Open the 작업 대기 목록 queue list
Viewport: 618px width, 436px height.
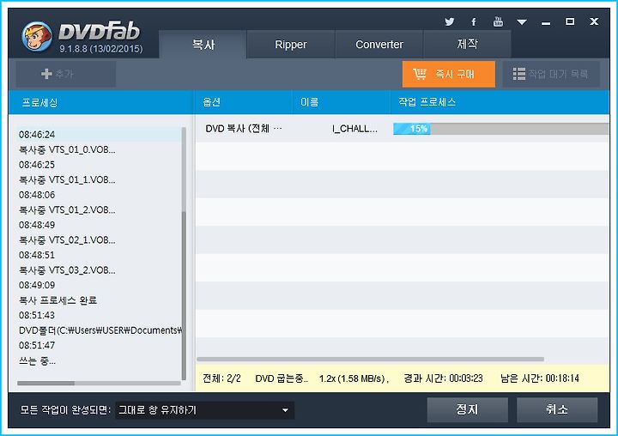click(551, 74)
